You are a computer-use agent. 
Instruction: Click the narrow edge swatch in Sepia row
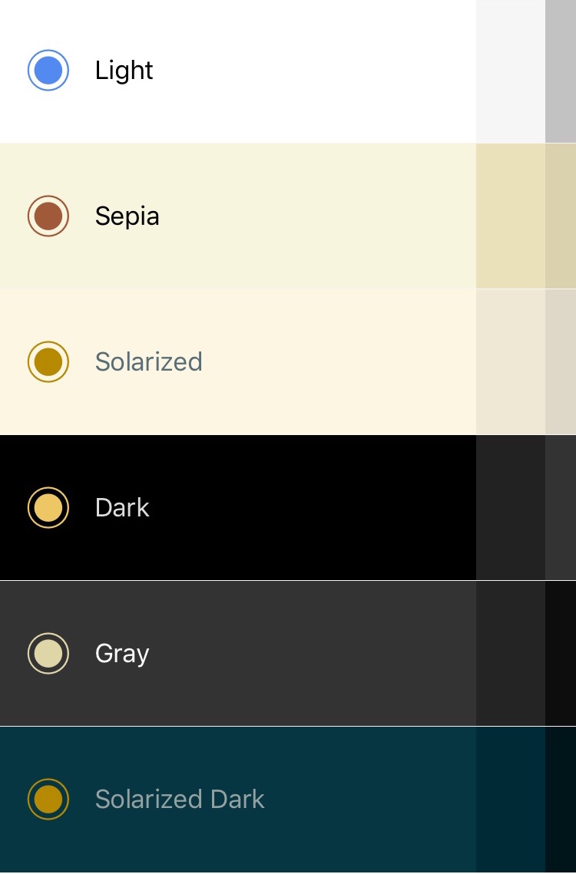point(561,216)
